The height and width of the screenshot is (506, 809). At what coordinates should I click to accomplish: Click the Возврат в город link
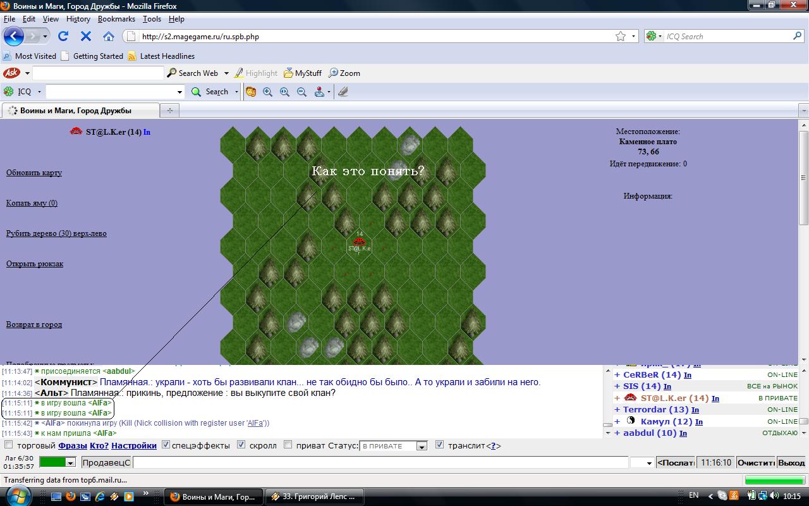point(34,324)
